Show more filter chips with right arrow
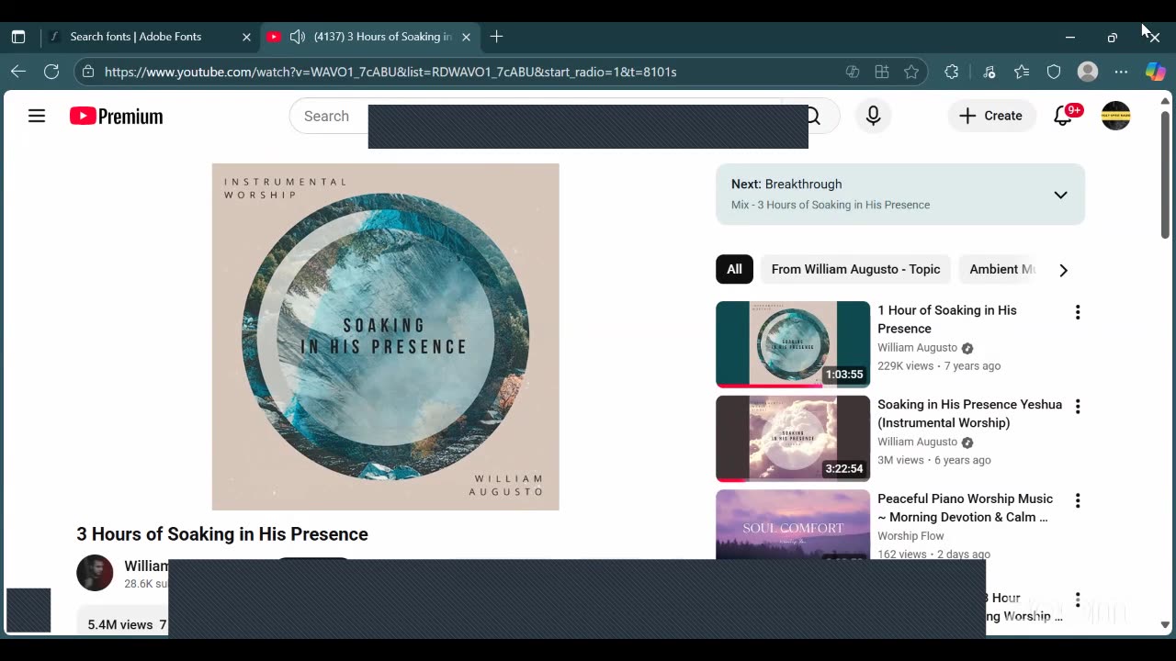 [x=1063, y=270]
